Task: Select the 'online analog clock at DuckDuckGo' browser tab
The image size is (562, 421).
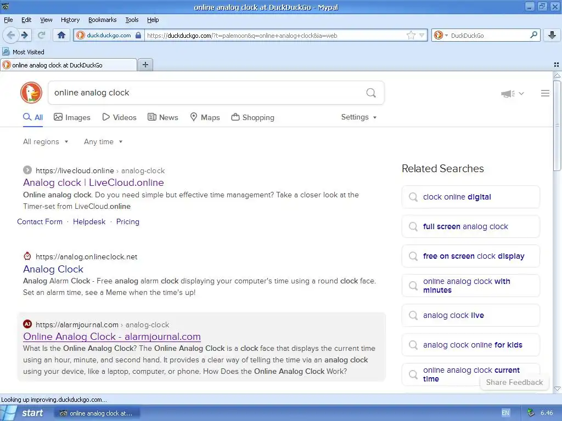Action: tap(69, 65)
